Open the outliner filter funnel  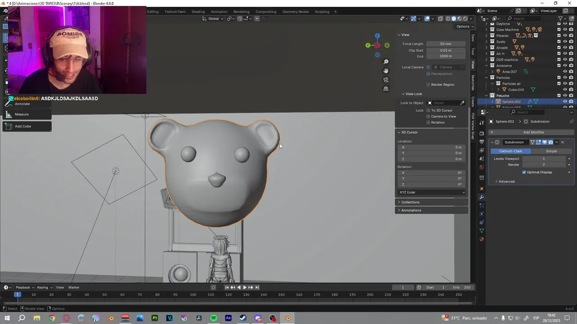click(561, 18)
